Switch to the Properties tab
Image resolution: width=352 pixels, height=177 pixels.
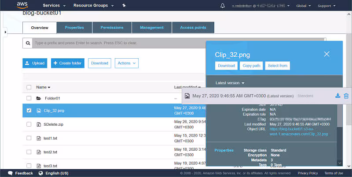coord(74,28)
